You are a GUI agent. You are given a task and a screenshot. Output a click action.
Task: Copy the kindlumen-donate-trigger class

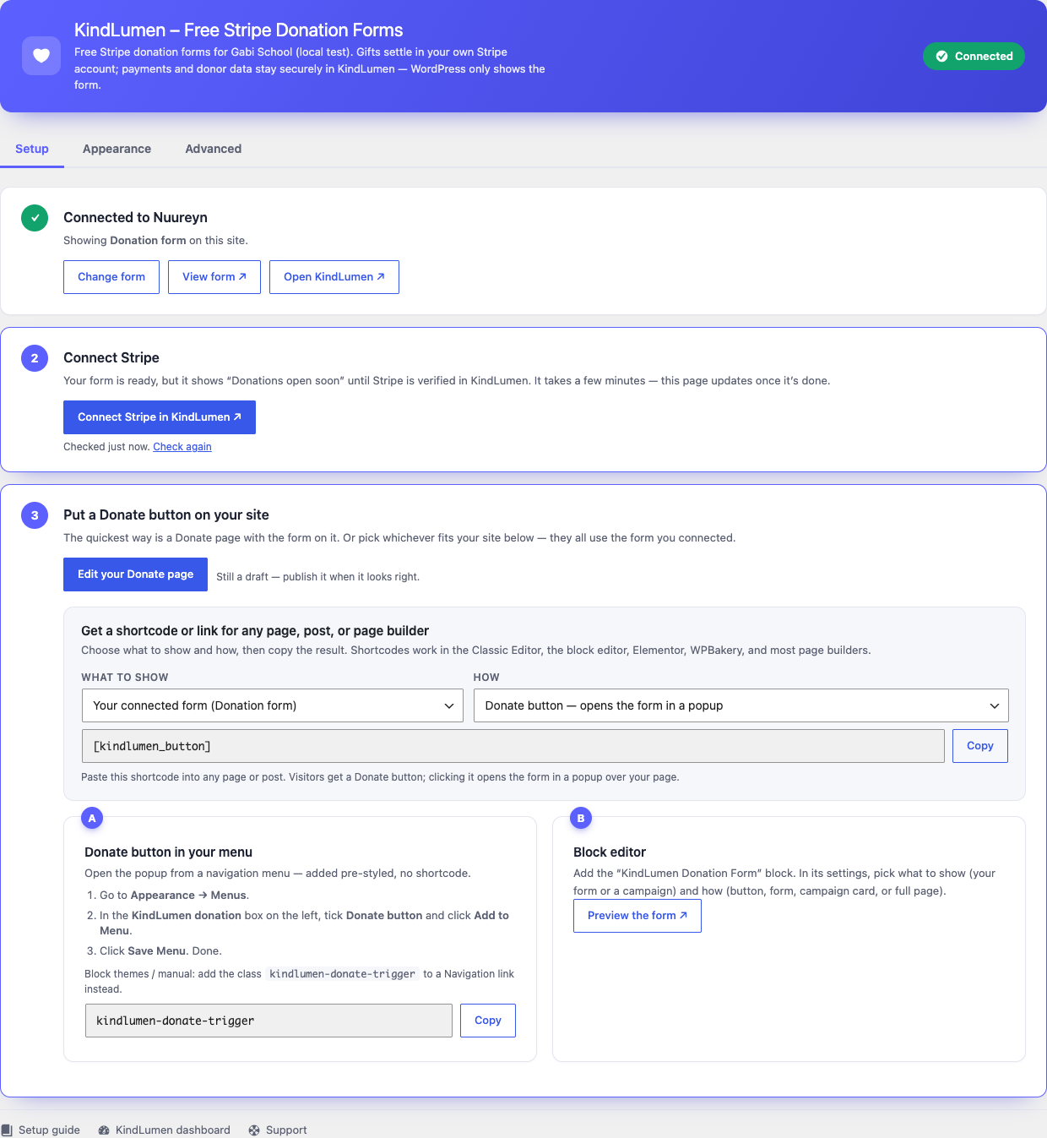pyautogui.click(x=488, y=1021)
